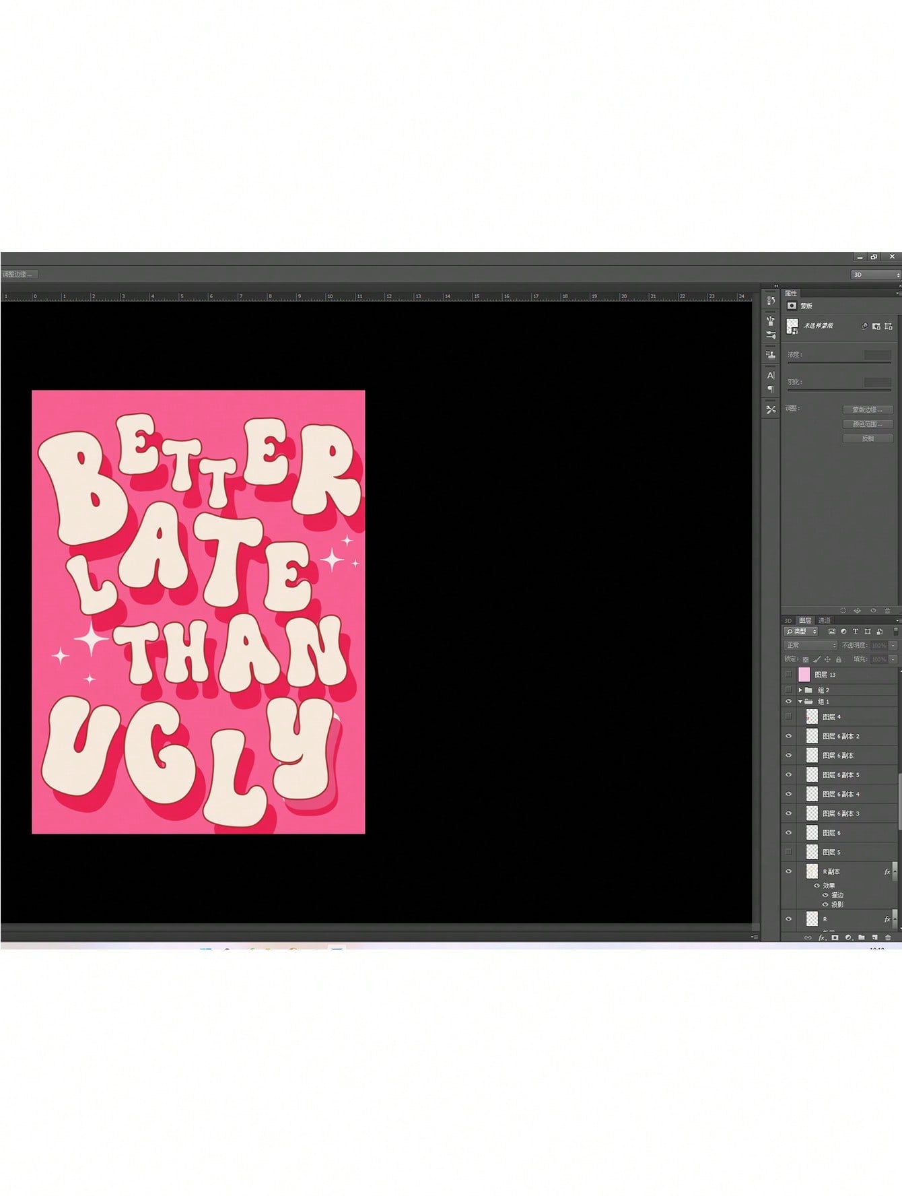This screenshot has width=902, height=1202.
Task: Hide the 组 1 group using eye icon
Action: [788, 702]
